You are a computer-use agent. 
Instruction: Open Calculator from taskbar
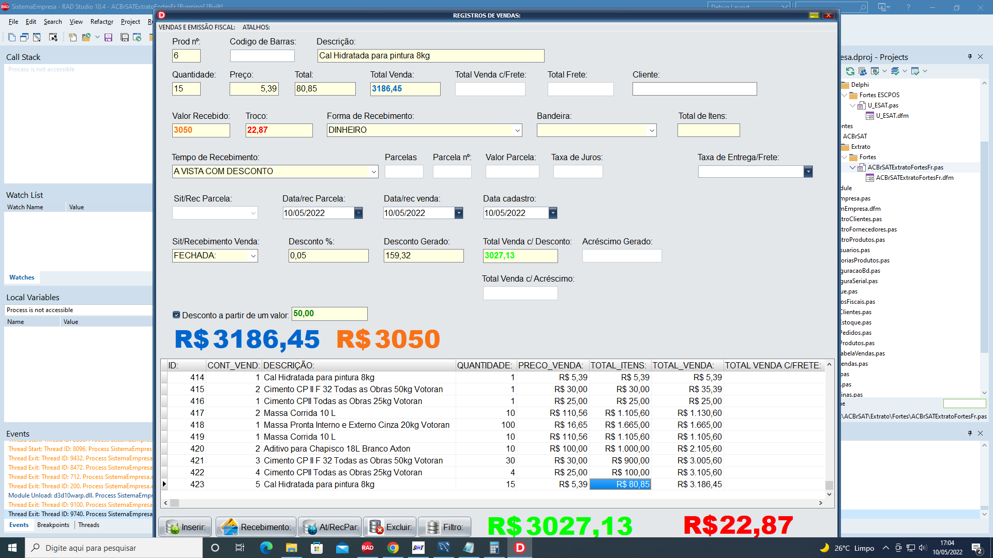click(494, 548)
